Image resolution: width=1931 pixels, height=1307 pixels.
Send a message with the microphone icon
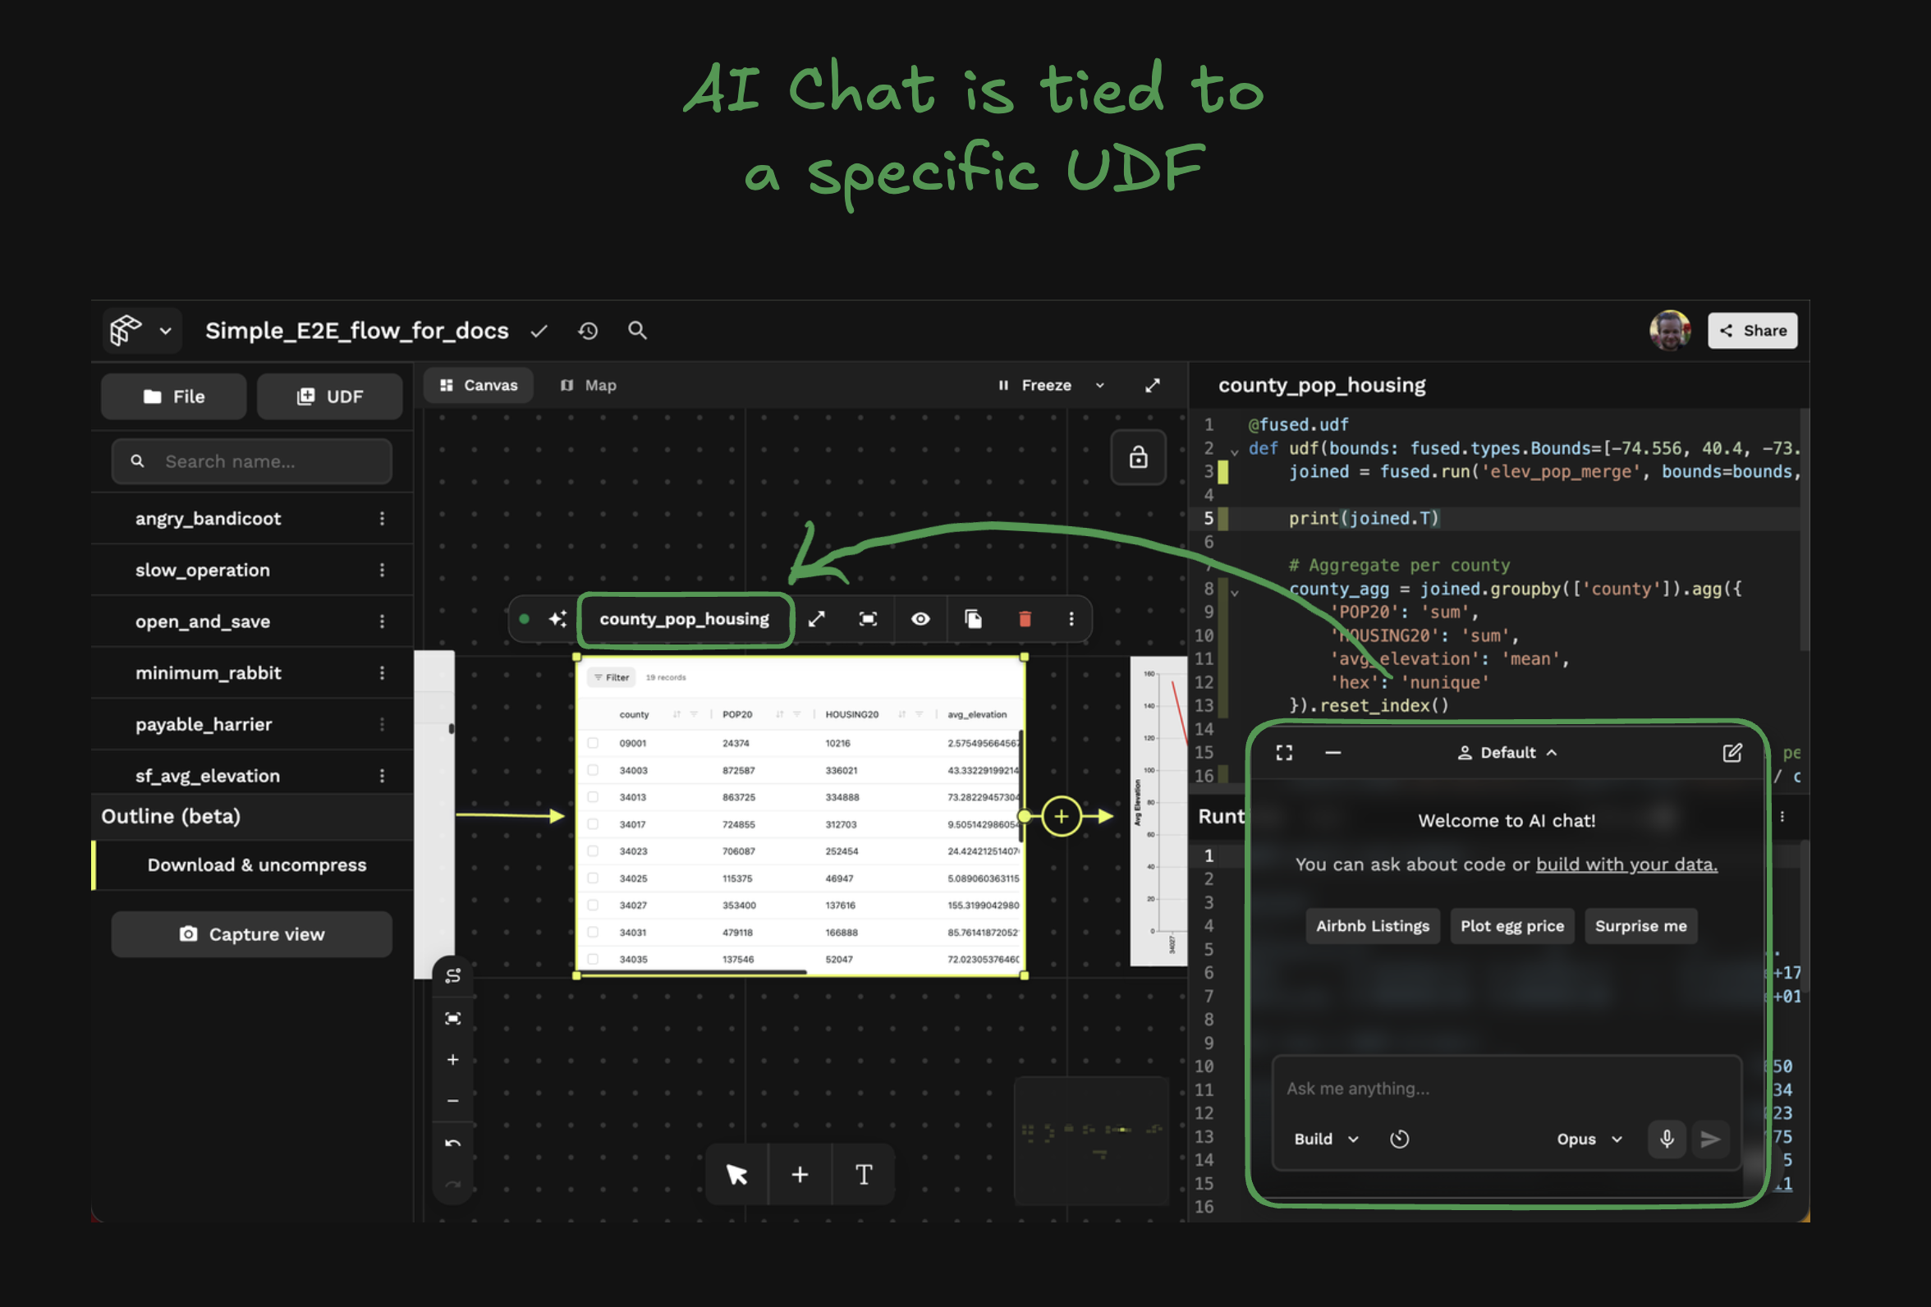point(1667,1139)
